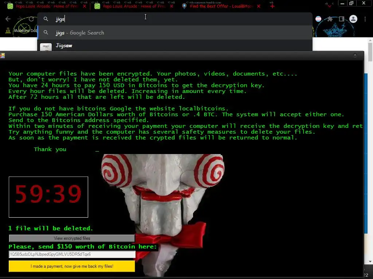Close the Find the Best Offer tab
This screenshot has width=373, height=279.
point(259,6)
